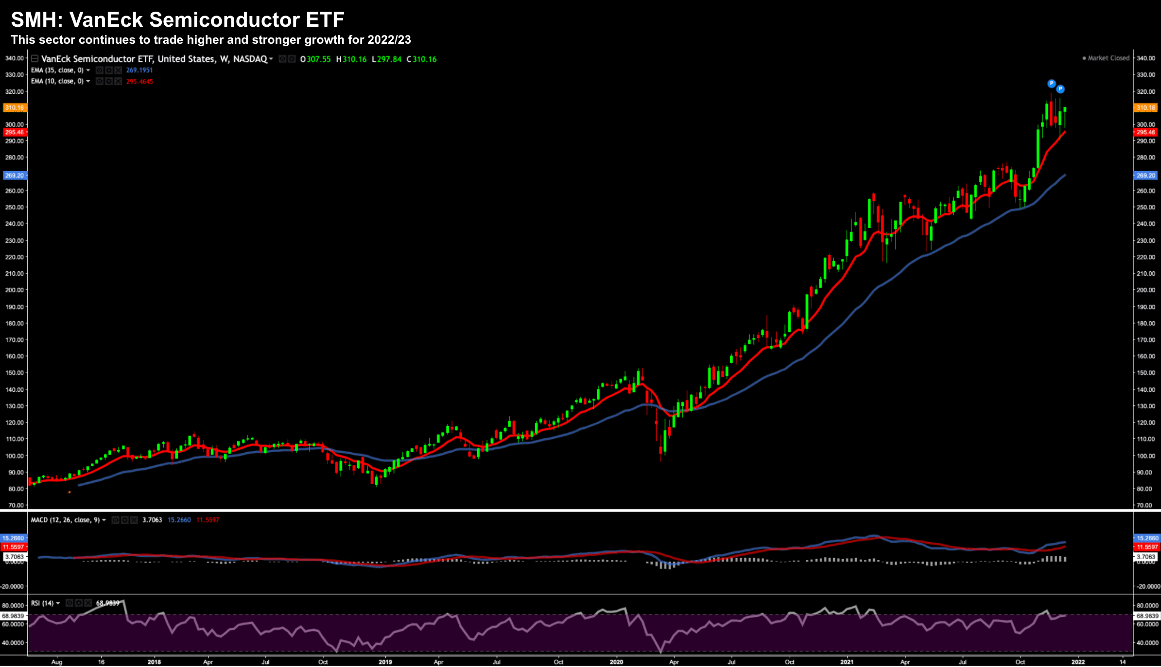Image resolution: width=1161 pixels, height=667 pixels.
Task: Toggle visibility eye of EMA 10
Action: pos(100,82)
